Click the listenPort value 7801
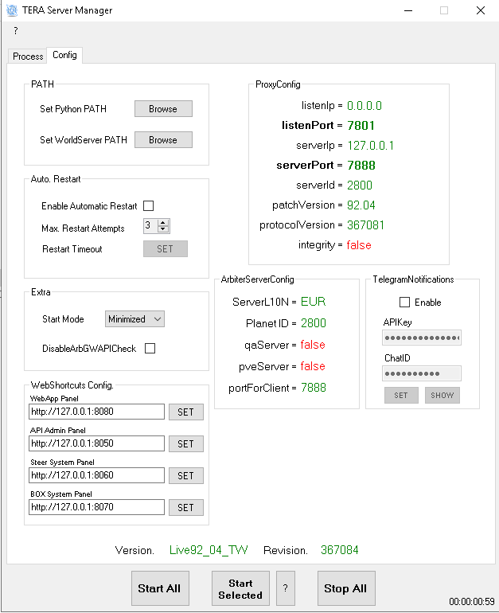This screenshot has height=613, width=499. pyautogui.click(x=361, y=126)
